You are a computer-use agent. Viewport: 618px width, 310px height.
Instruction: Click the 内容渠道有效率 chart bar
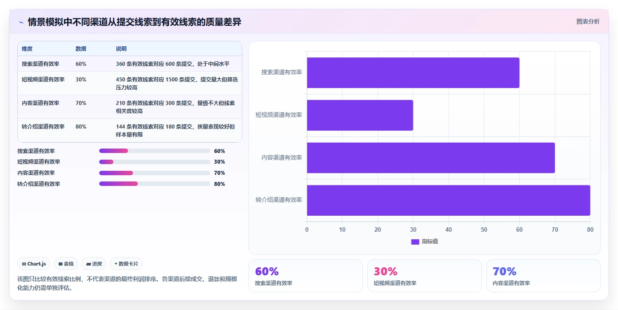click(x=431, y=158)
